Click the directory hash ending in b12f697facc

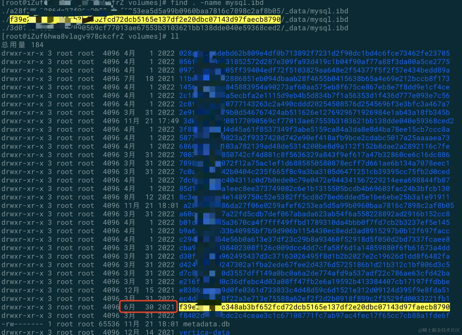314,231
